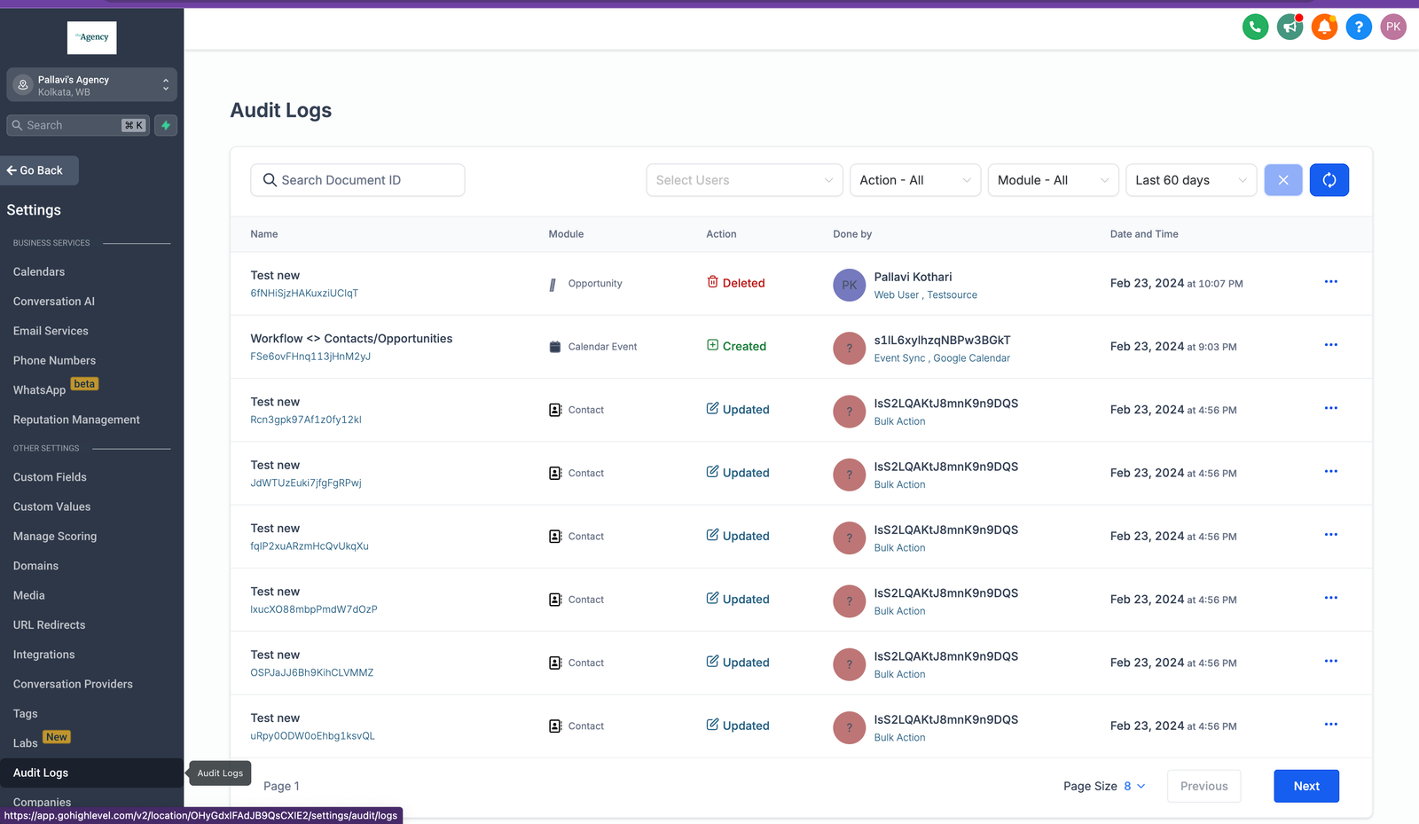Open three-dot menu for the Deleted Opportunity row
1419x824 pixels.
click(x=1330, y=282)
